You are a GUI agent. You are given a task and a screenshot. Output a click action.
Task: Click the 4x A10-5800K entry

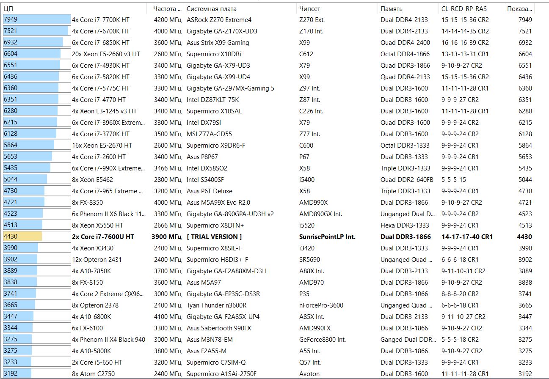tap(91, 351)
